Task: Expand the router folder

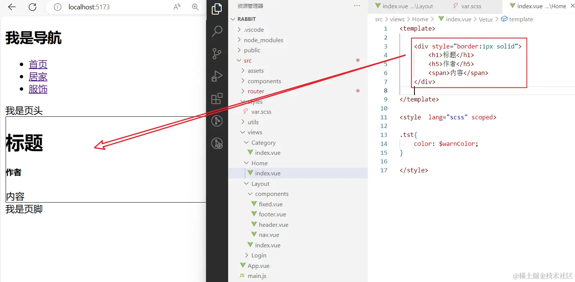Action: pos(243,91)
